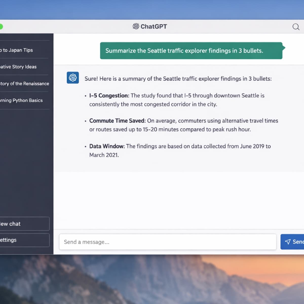Open the Renaissance history chat
This screenshot has height=304, width=304.
(24, 84)
